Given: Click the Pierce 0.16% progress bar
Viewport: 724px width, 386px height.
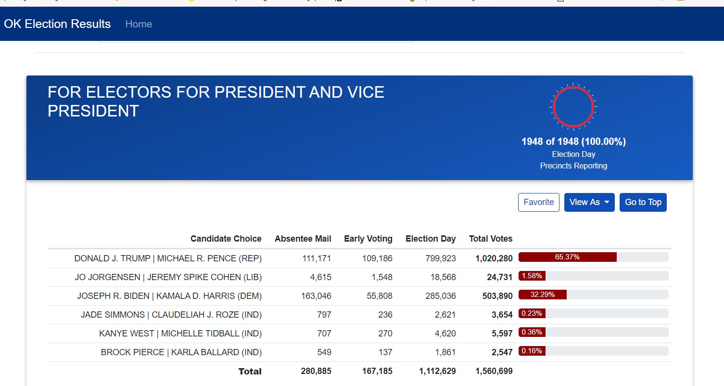Looking at the screenshot, I should (594, 351).
